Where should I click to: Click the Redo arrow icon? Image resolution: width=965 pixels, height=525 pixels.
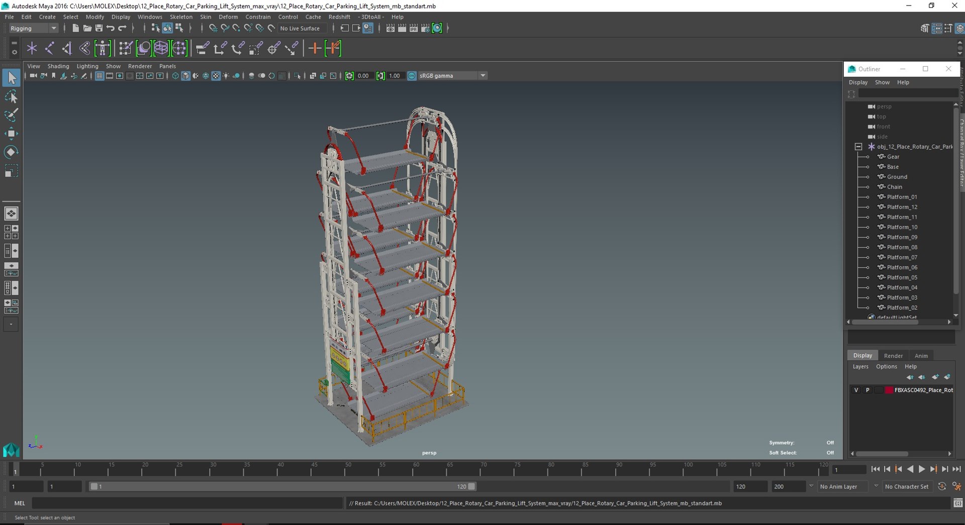click(x=122, y=28)
